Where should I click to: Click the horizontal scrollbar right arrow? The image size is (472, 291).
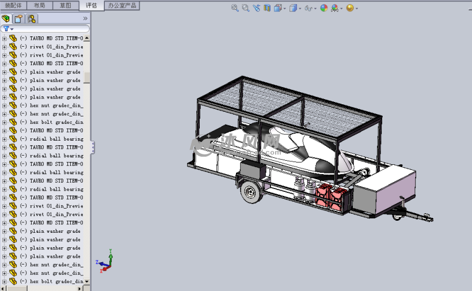click(79, 288)
